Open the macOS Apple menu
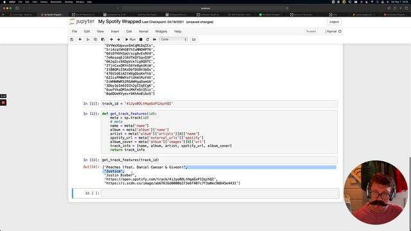 tap(4, 2)
